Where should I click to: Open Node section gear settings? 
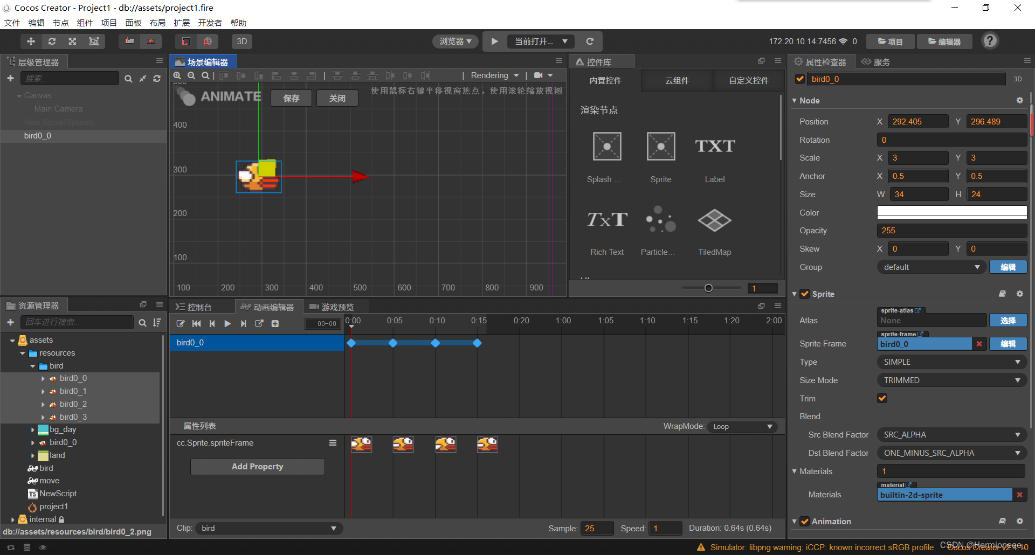coord(1019,101)
